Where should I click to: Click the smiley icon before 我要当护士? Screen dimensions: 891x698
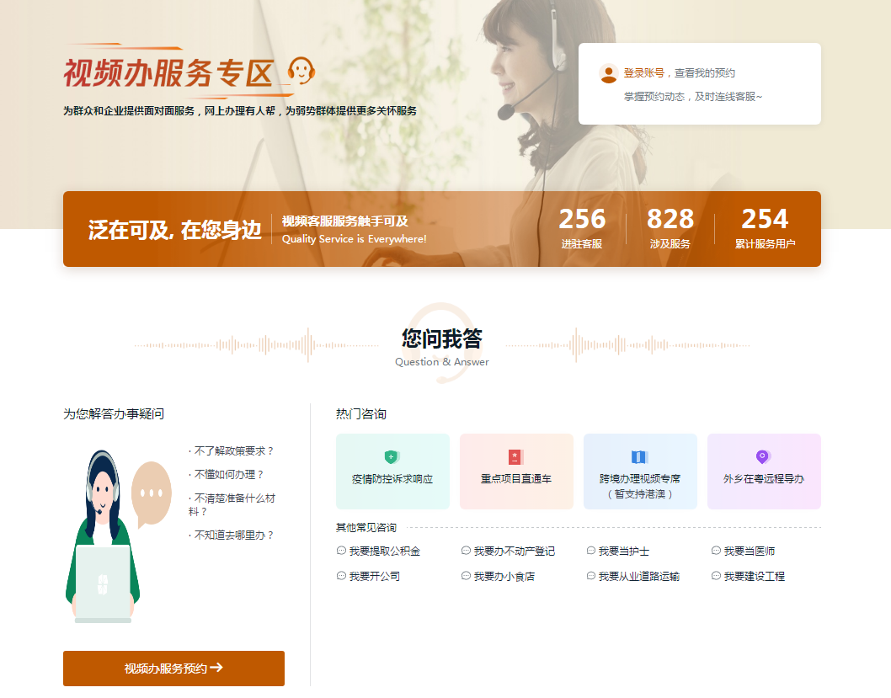(592, 550)
